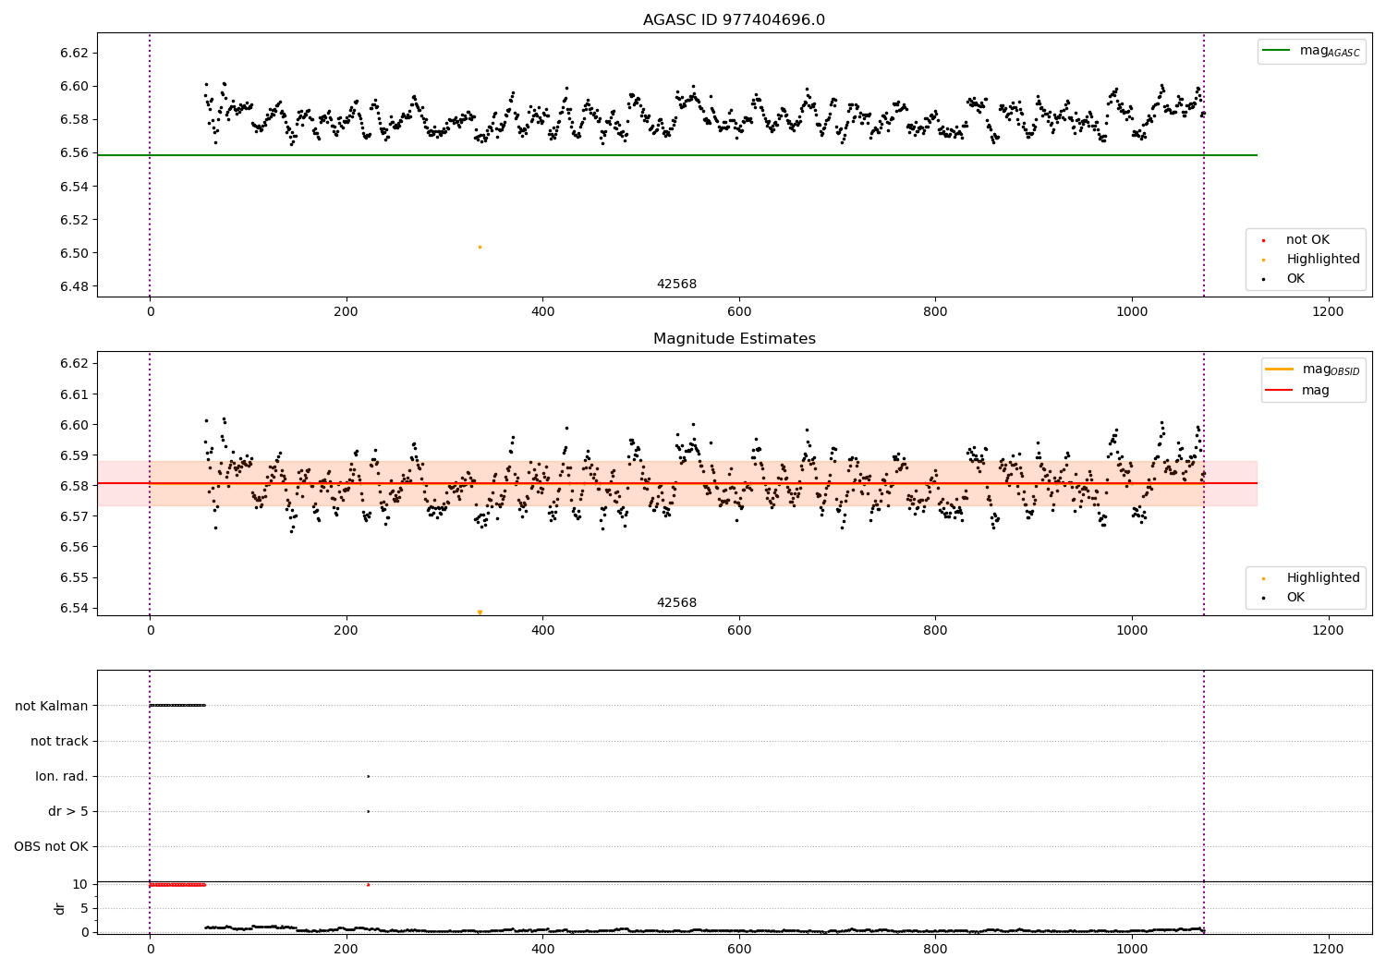The height and width of the screenshot is (970, 1386).
Task: Click the 'Magnitude Estimates' plot title
Action: (x=734, y=339)
